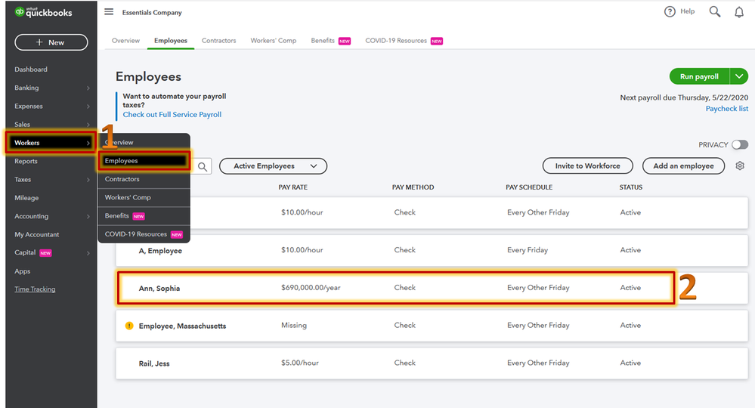Open the Employee, Massachusetts row

coord(432,326)
